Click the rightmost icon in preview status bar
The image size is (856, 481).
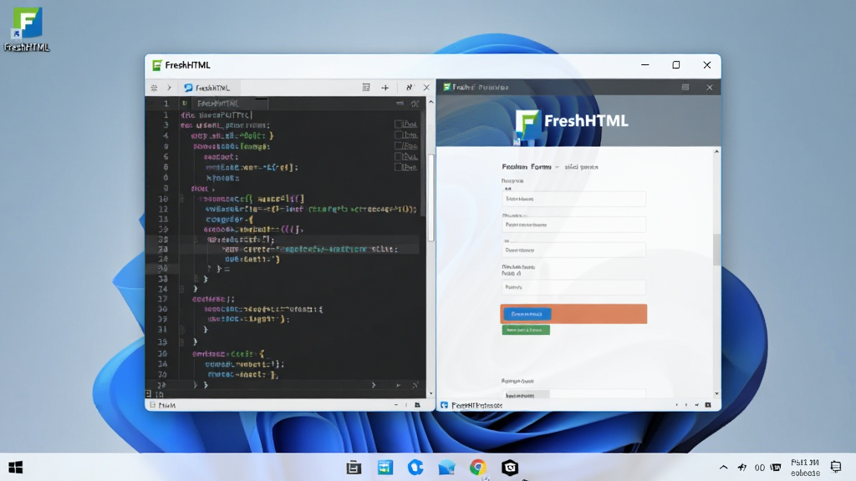pos(708,405)
